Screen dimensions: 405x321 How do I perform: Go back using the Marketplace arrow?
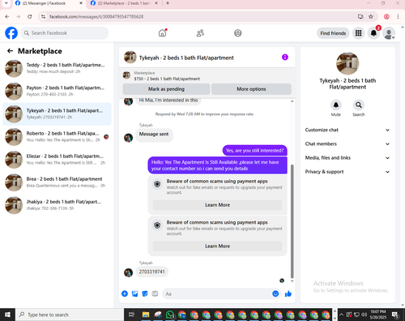click(11, 51)
